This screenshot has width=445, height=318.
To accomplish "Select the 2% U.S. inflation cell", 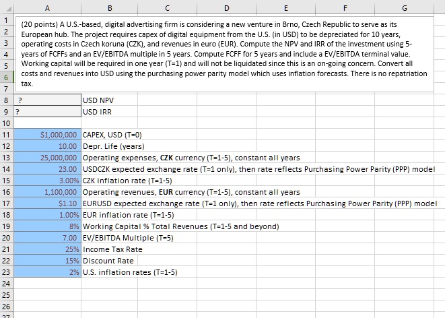I will pyautogui.click(x=48, y=272).
